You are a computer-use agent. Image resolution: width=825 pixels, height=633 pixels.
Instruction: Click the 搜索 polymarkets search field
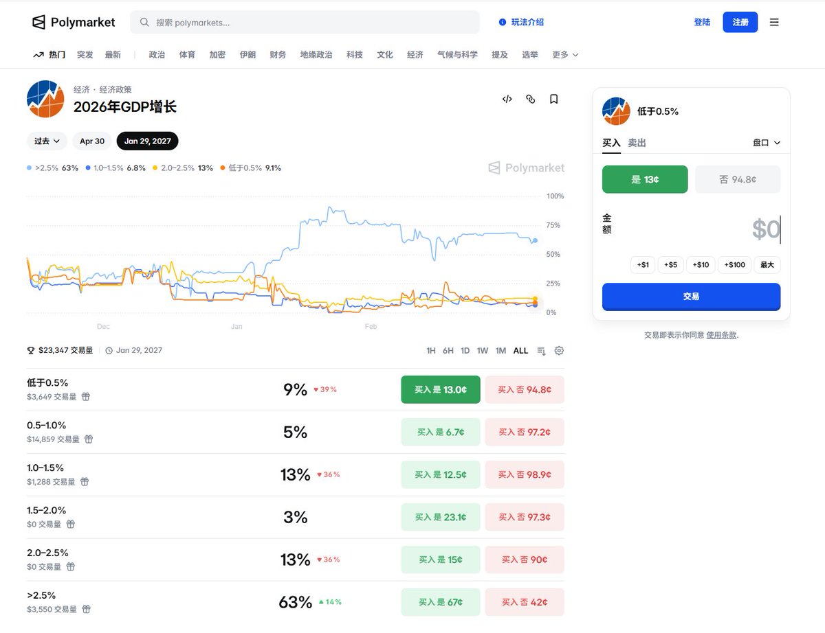click(305, 22)
